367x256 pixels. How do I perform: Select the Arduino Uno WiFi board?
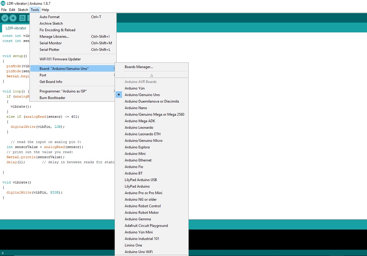(152, 252)
